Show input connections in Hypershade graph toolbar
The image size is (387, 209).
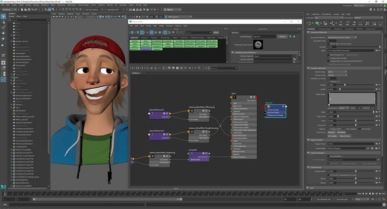click(133, 68)
